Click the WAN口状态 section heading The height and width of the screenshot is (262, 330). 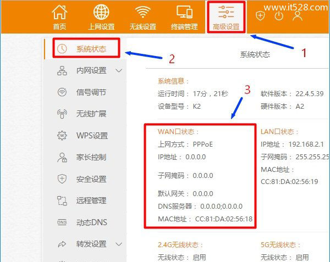click(x=178, y=132)
